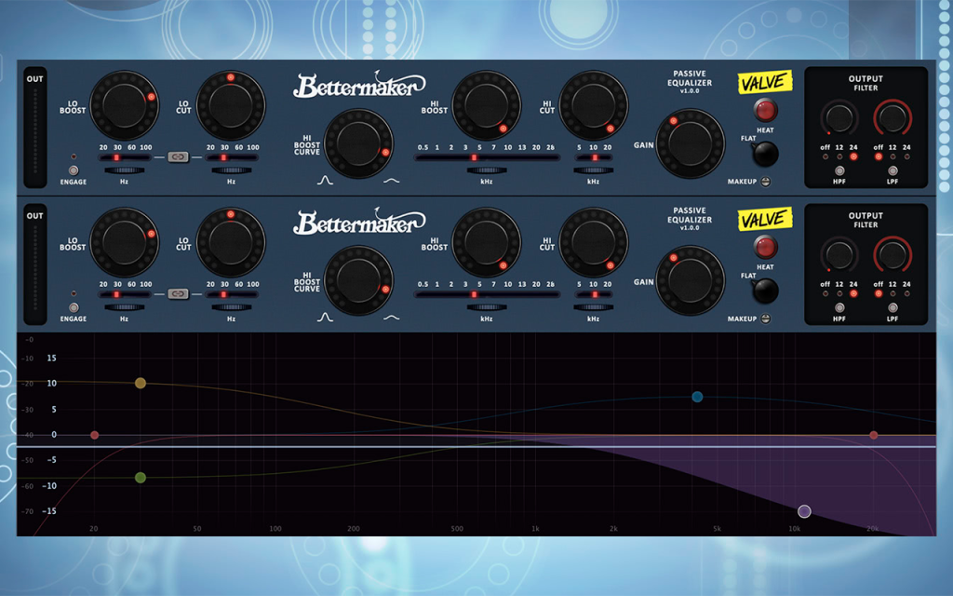Screen dimensions: 953x596
Task: Toggle the top unit red HEAT button
Action: (x=765, y=110)
